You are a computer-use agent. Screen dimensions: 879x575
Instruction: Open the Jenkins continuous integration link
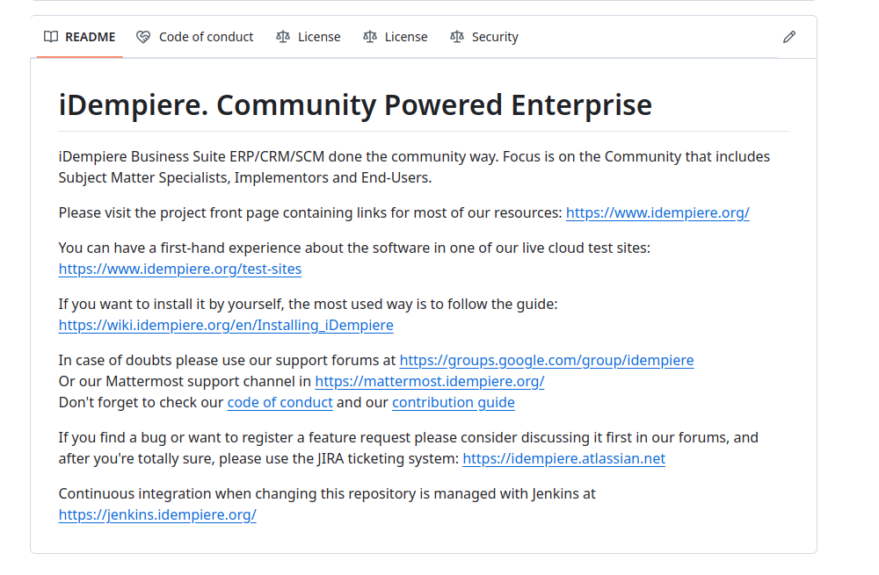point(157,514)
